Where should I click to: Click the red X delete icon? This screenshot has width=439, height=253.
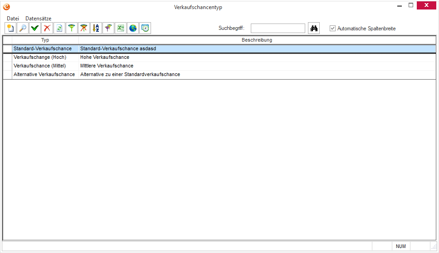click(x=47, y=28)
